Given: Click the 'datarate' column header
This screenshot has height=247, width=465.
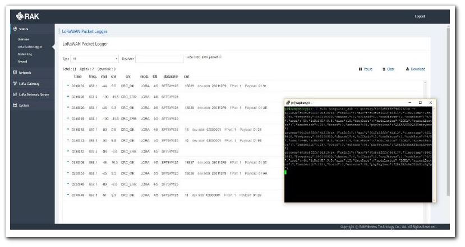Looking at the screenshot, I should coord(171,76).
